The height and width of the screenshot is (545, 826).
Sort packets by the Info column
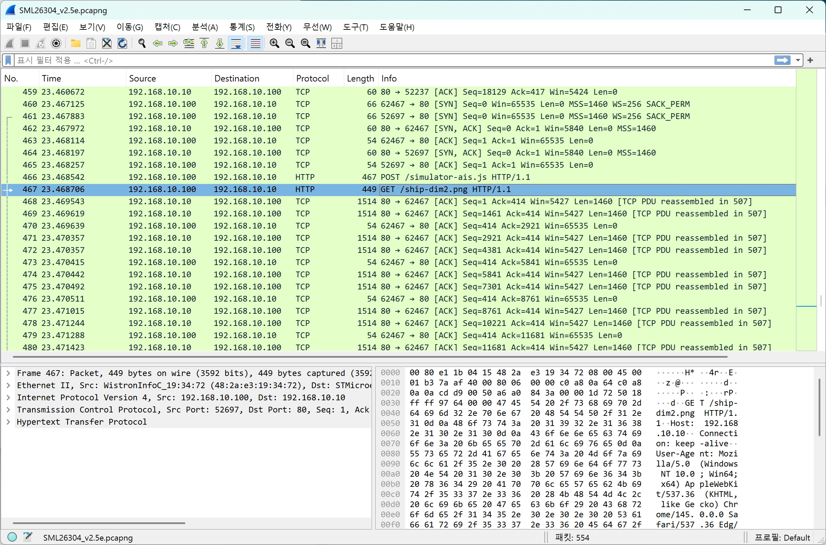tap(587, 78)
